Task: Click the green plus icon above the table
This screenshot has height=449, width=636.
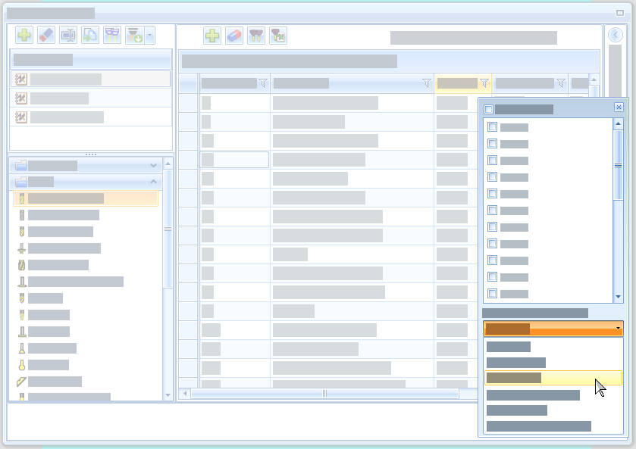Action: [x=212, y=36]
